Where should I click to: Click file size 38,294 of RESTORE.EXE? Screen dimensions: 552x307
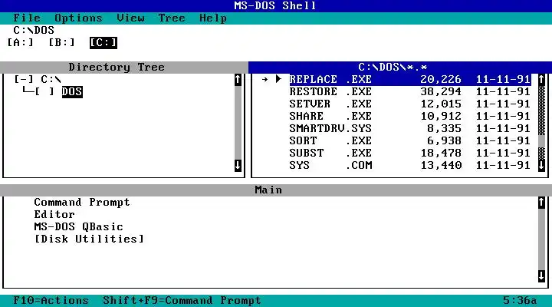(x=441, y=91)
